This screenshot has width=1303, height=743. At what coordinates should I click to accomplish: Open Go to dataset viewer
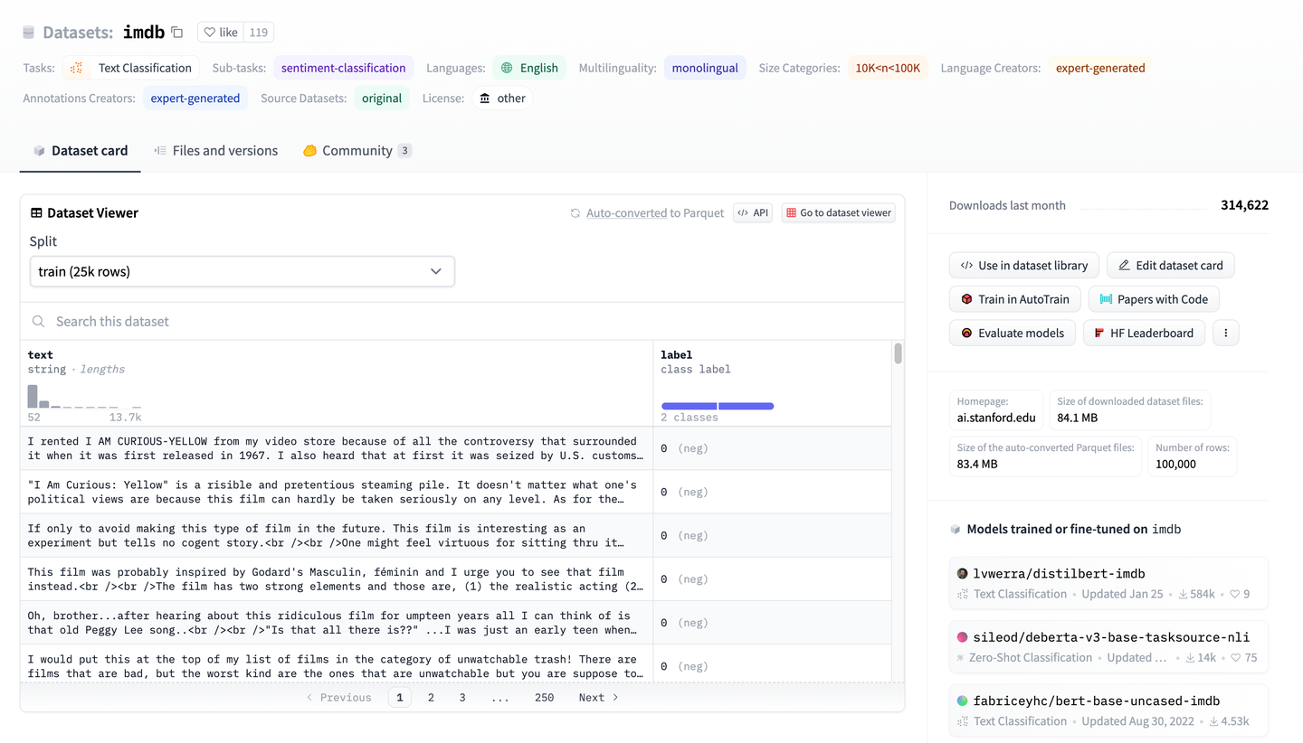(838, 213)
